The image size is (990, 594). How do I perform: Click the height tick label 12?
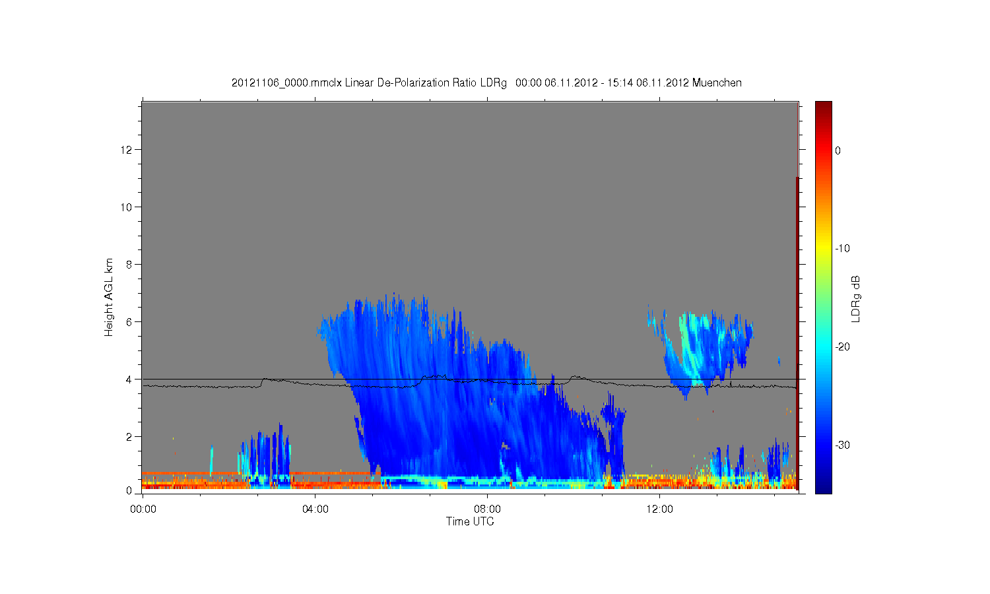click(x=127, y=150)
